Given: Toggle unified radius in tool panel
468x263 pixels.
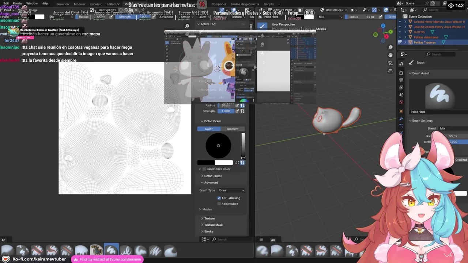Looking at the screenshot, I should pos(242,106).
